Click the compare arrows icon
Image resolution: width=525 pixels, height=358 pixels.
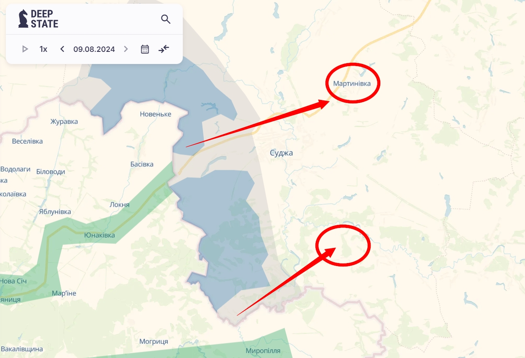point(164,49)
